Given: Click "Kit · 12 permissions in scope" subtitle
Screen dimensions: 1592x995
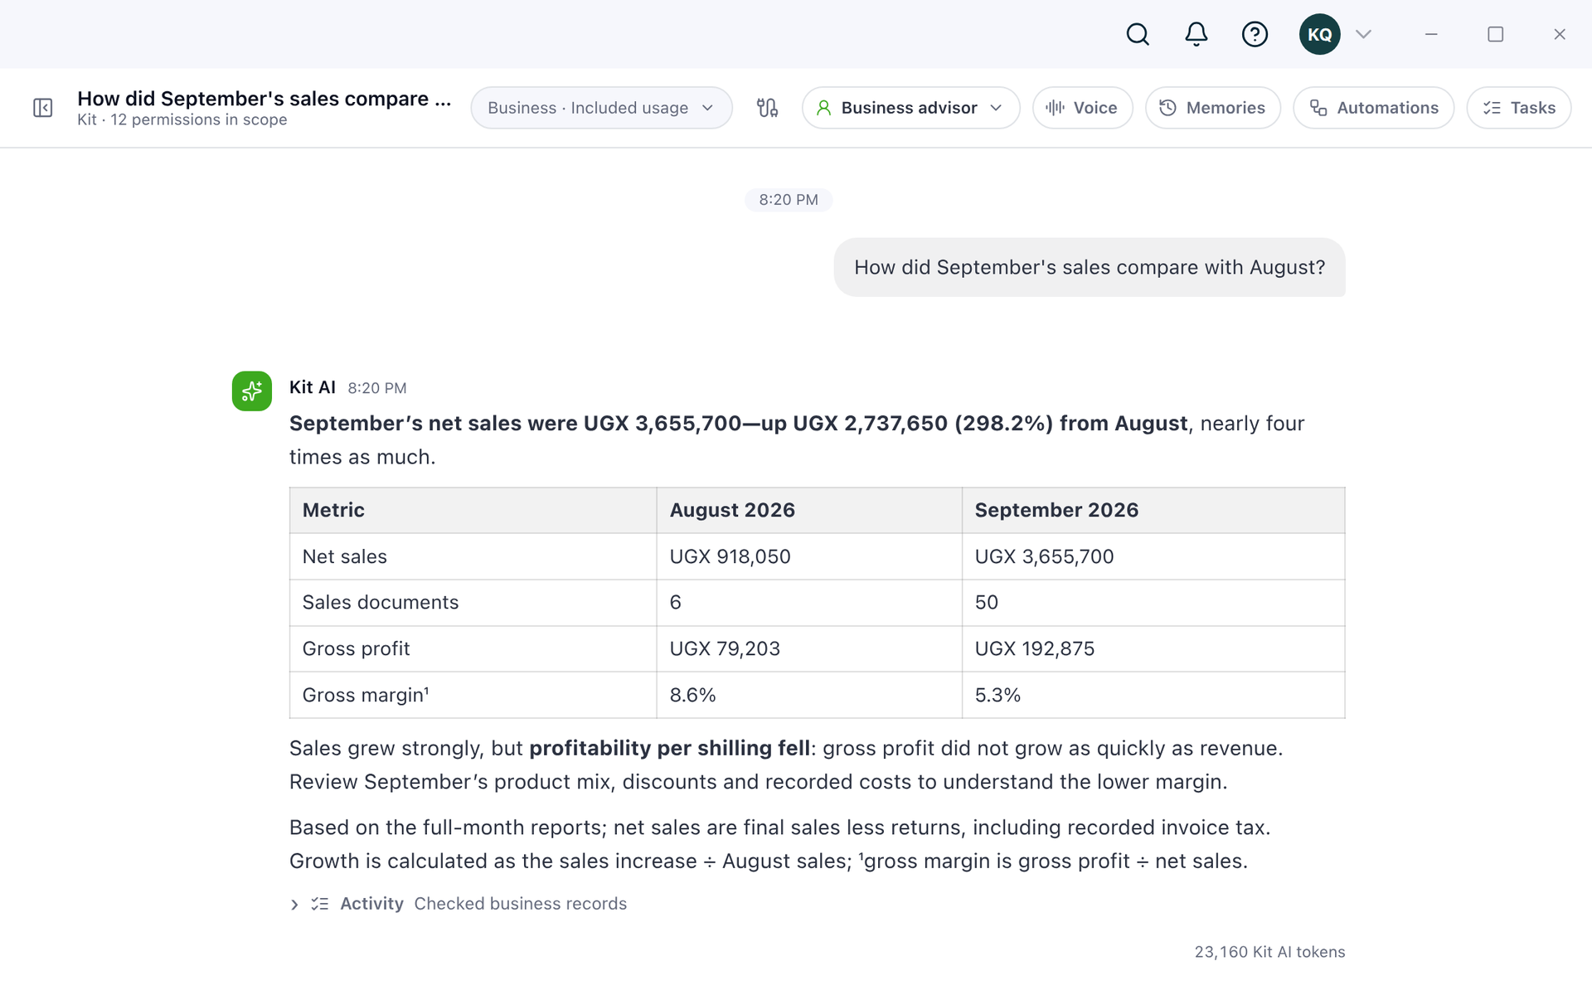Looking at the screenshot, I should pyautogui.click(x=182, y=119).
